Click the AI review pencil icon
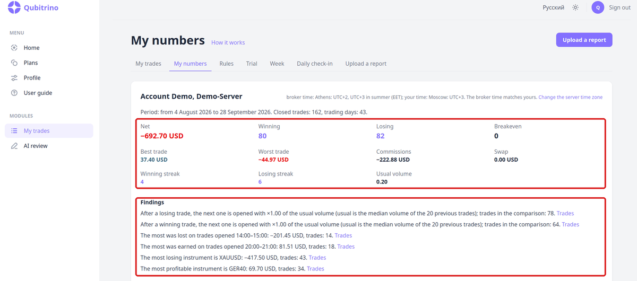 (x=14, y=146)
